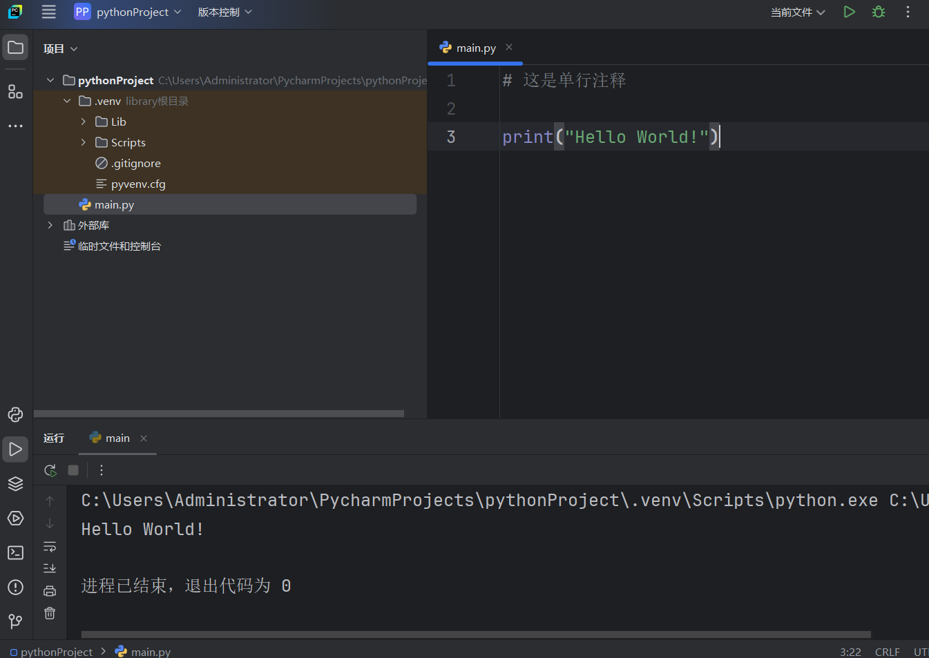
Task: Clear console output with trash icon
Action: tap(50, 613)
